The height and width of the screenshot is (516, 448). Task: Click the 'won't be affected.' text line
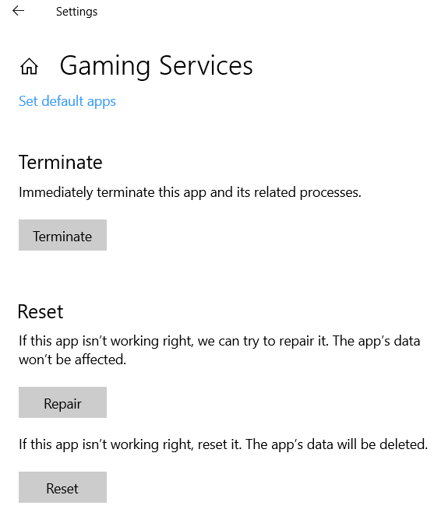click(72, 360)
